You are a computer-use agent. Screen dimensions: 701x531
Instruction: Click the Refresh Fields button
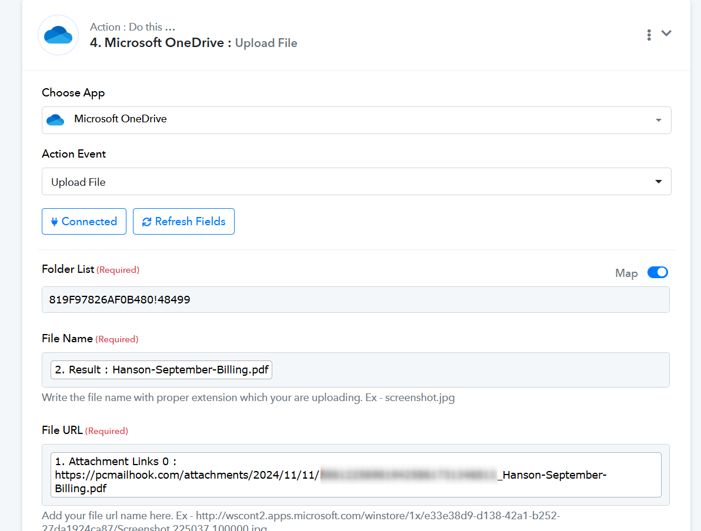[x=183, y=221]
